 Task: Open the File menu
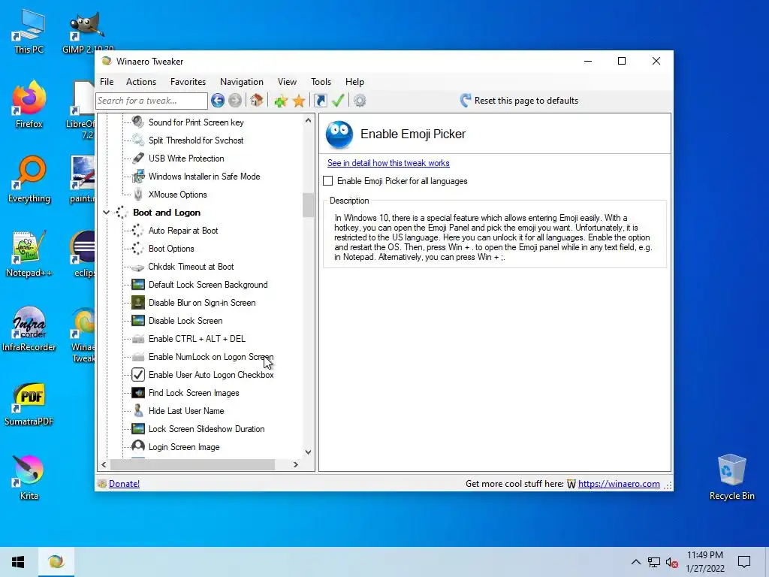click(107, 81)
